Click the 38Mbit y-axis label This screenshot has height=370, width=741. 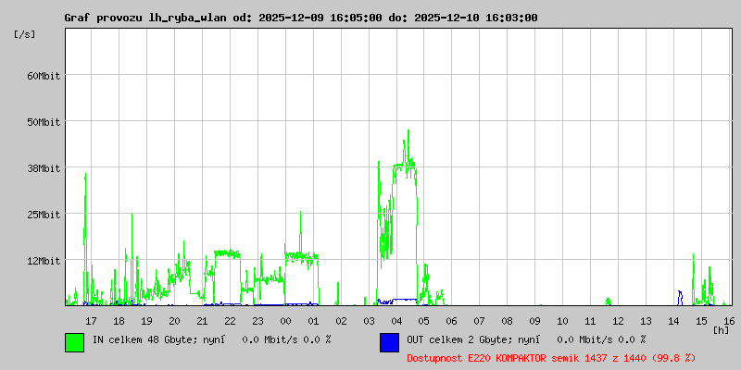[44, 168]
